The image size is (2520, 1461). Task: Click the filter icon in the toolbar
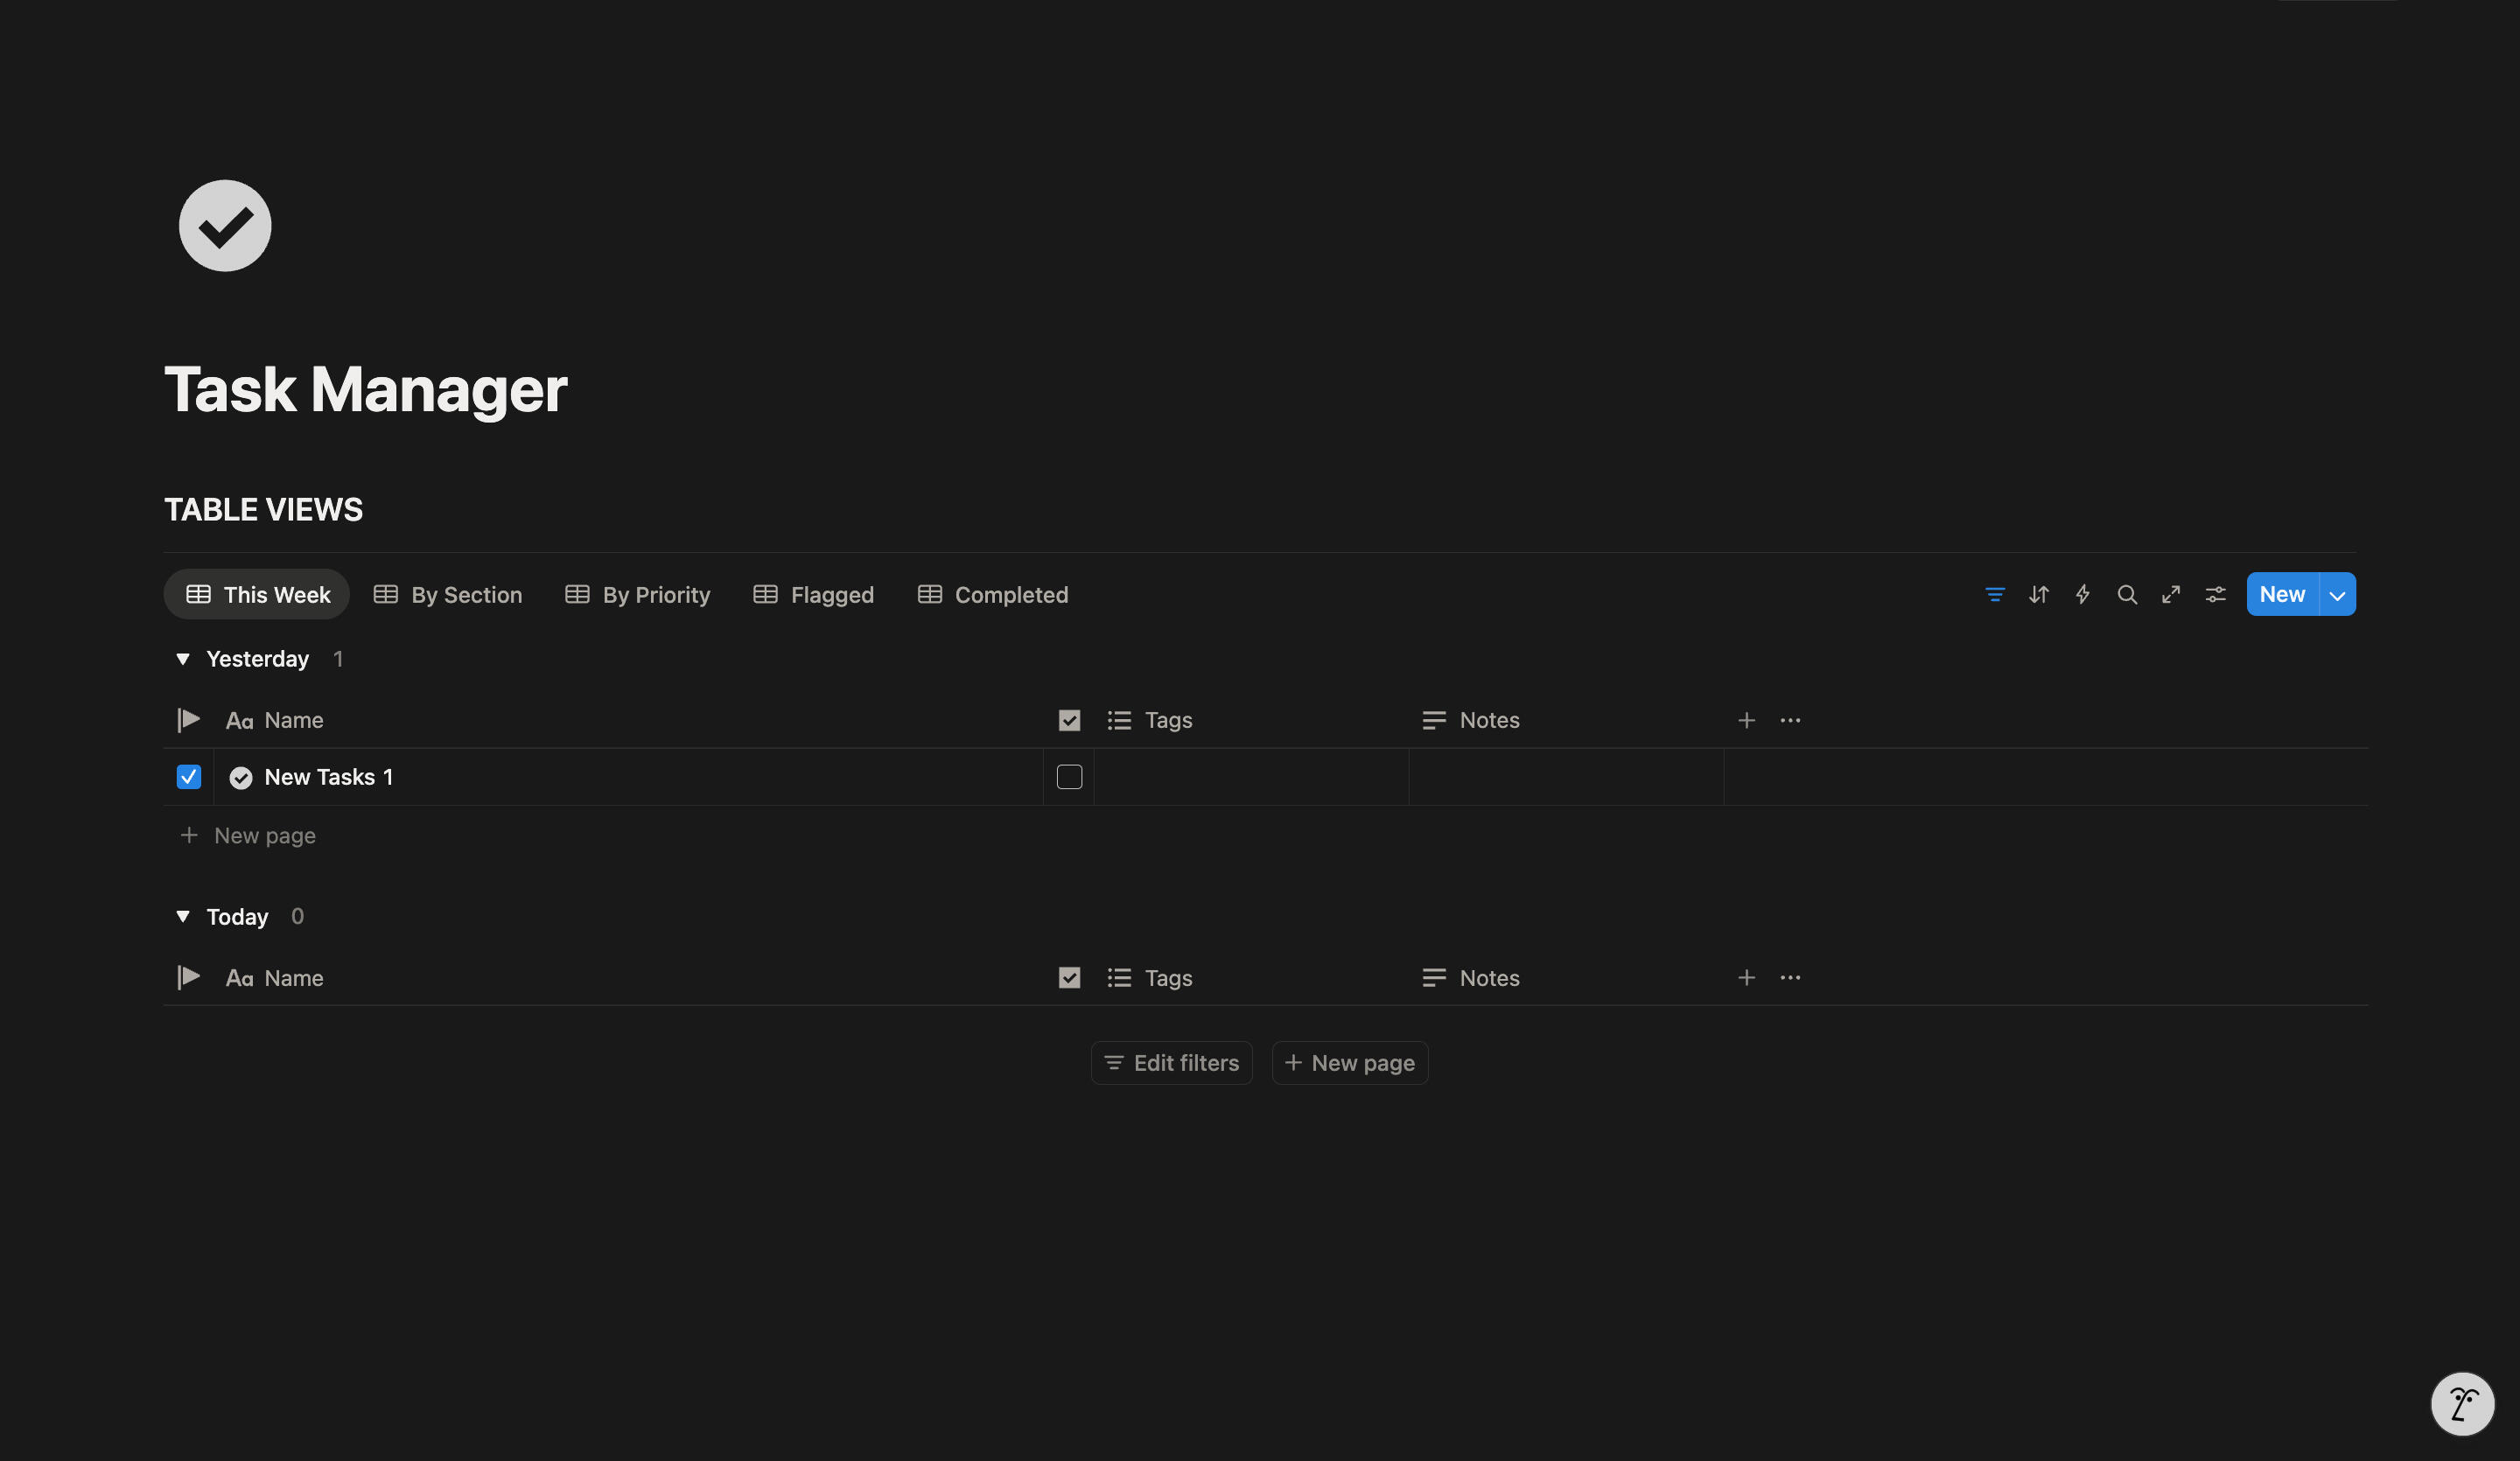pyautogui.click(x=1994, y=595)
